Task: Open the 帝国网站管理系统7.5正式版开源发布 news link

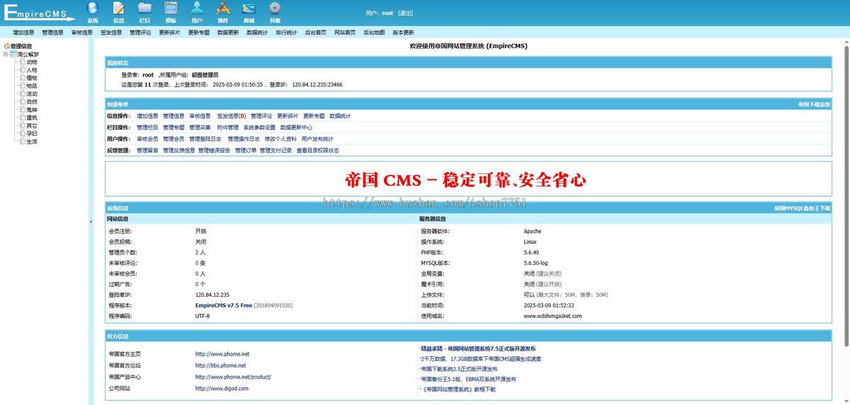Action: coord(478,348)
